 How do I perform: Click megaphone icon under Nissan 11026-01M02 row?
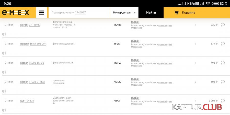(4, 91)
